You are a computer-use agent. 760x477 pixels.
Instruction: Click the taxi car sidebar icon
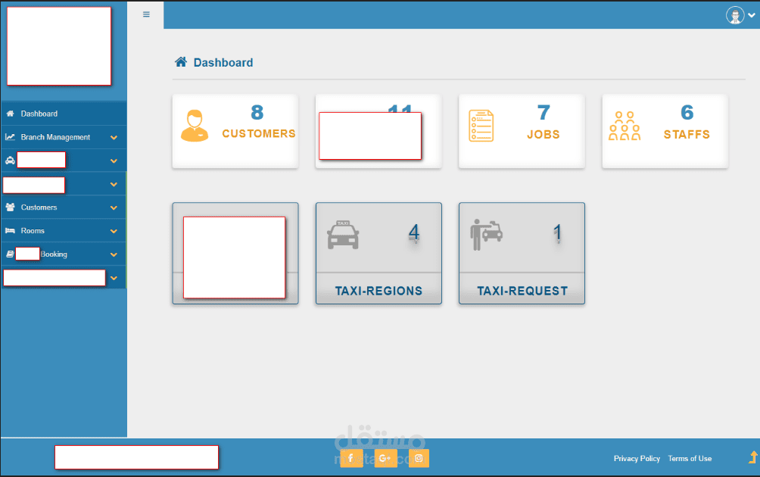point(10,161)
